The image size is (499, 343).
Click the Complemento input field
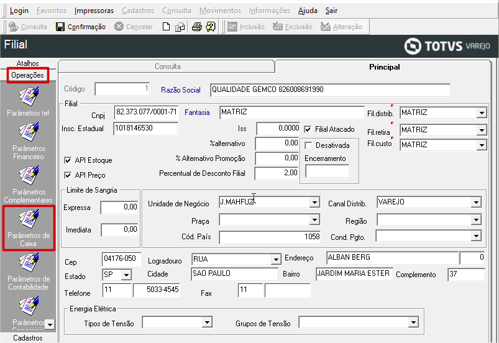[x=466, y=274]
